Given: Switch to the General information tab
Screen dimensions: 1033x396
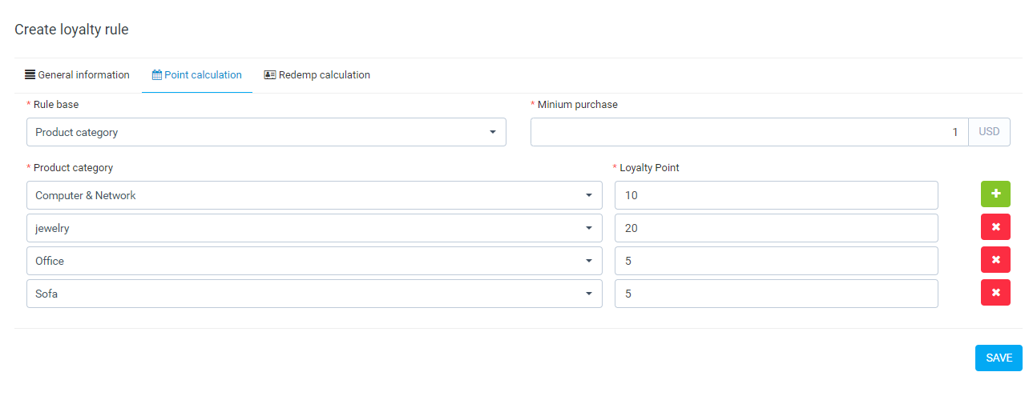Looking at the screenshot, I should point(83,75).
